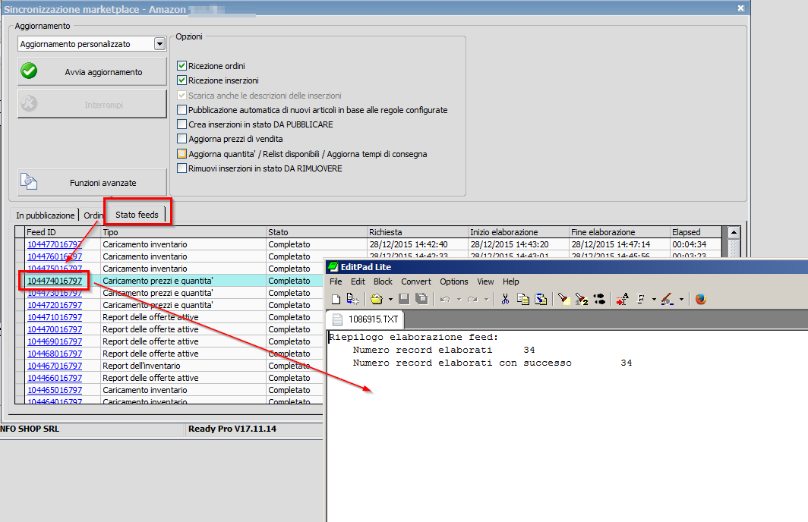The image size is (808, 522).
Task: Expand the redo history dropdown arrow
Action: [486, 299]
